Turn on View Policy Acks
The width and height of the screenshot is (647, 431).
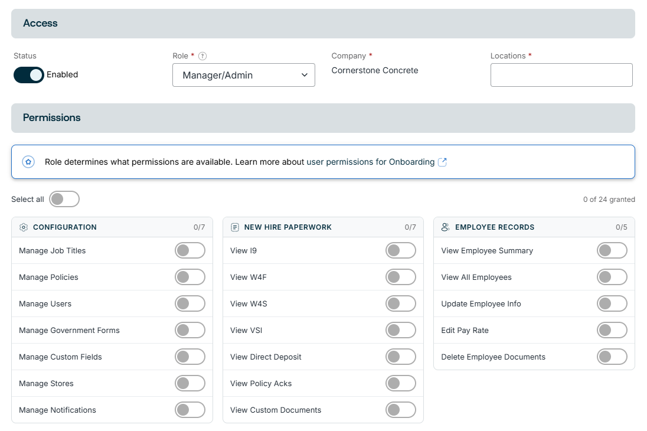(x=401, y=383)
